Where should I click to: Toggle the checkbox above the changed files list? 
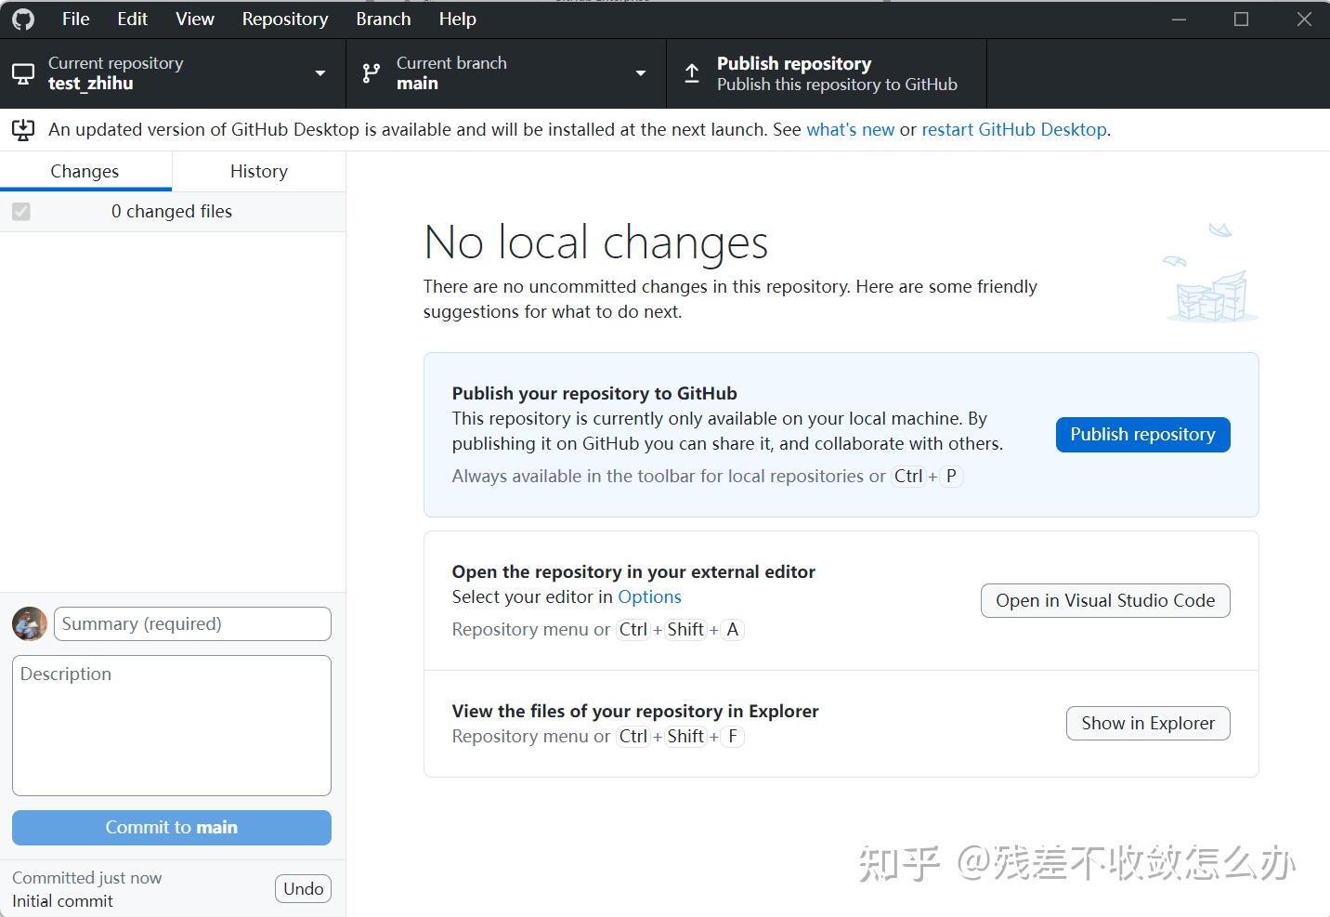[x=20, y=211]
